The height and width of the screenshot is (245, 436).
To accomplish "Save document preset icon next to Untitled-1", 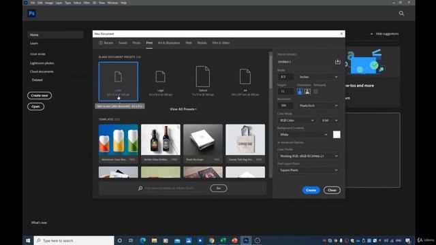I will click(x=338, y=62).
